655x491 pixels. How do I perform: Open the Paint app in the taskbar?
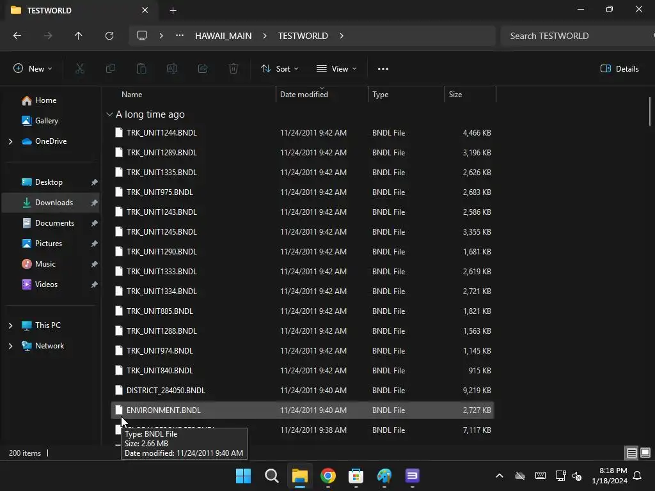pos(384,476)
